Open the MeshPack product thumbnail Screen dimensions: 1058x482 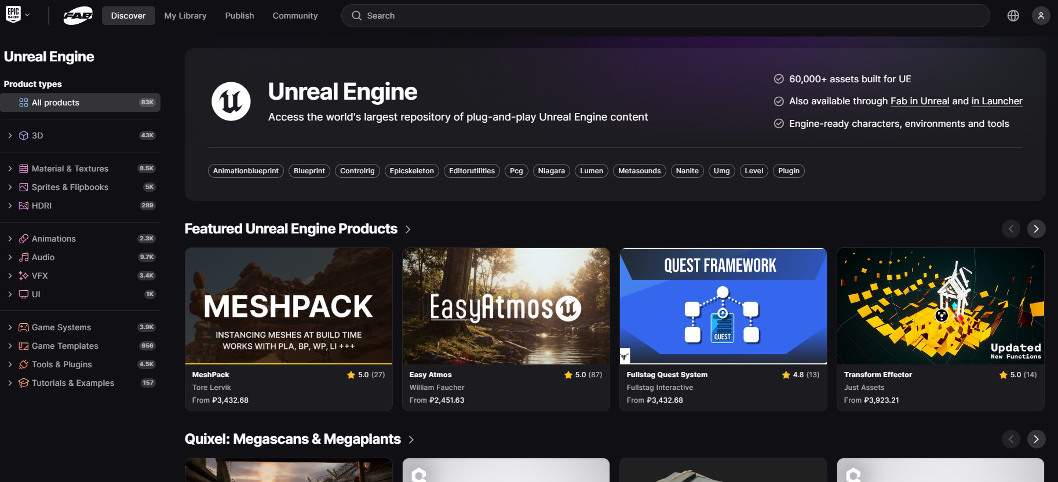[289, 306]
